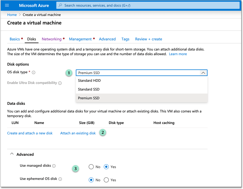
Task: Choose No for Use ephemeral OS disk
Action: (x=92, y=180)
